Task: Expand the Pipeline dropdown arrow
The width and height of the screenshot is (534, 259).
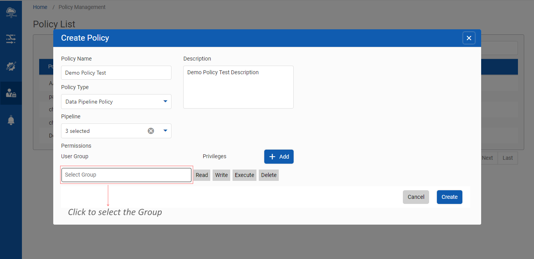Action: point(165,131)
